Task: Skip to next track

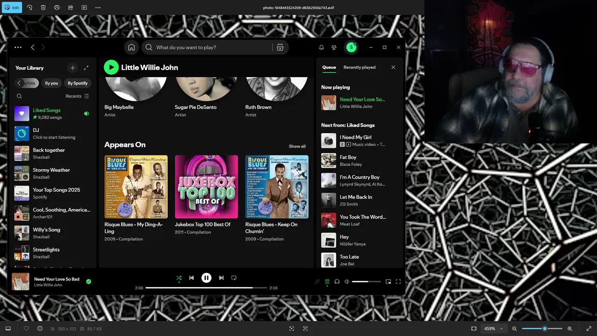Action: pos(221,278)
